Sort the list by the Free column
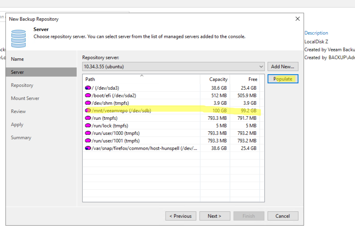Viewport: 355px width, 240px height. point(245,79)
